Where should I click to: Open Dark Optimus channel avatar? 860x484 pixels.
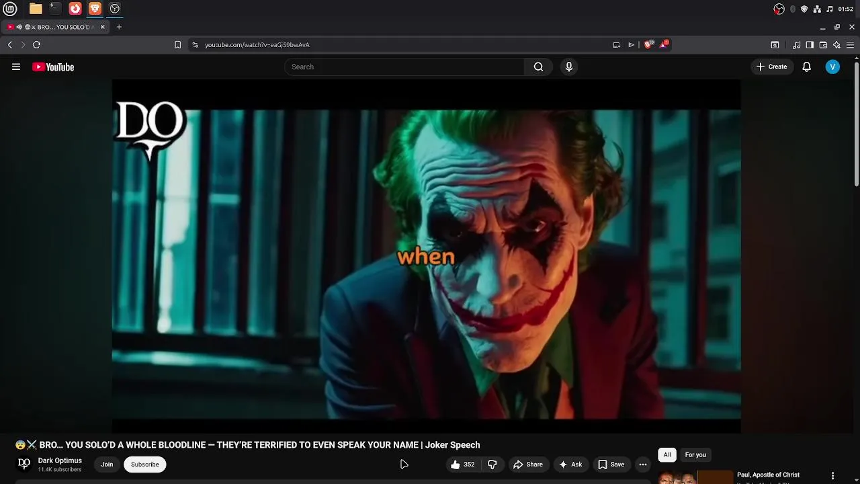coord(24,464)
